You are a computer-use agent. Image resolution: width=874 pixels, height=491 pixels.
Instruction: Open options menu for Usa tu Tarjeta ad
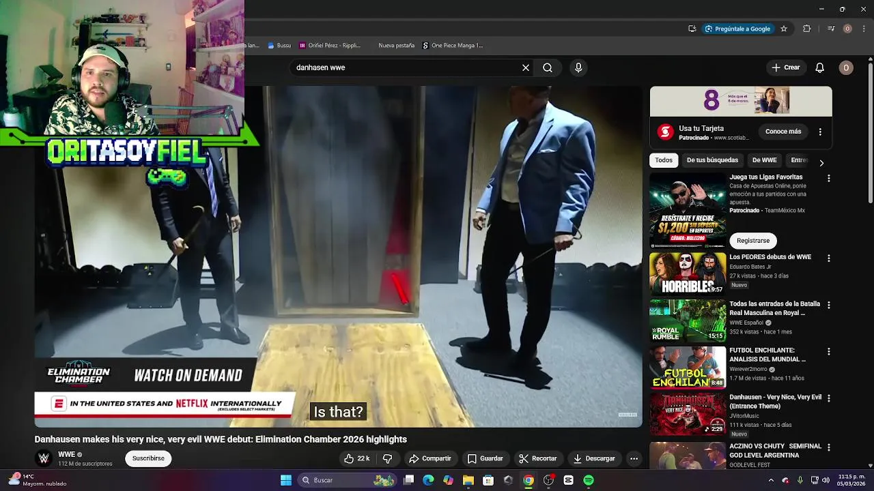click(x=820, y=132)
